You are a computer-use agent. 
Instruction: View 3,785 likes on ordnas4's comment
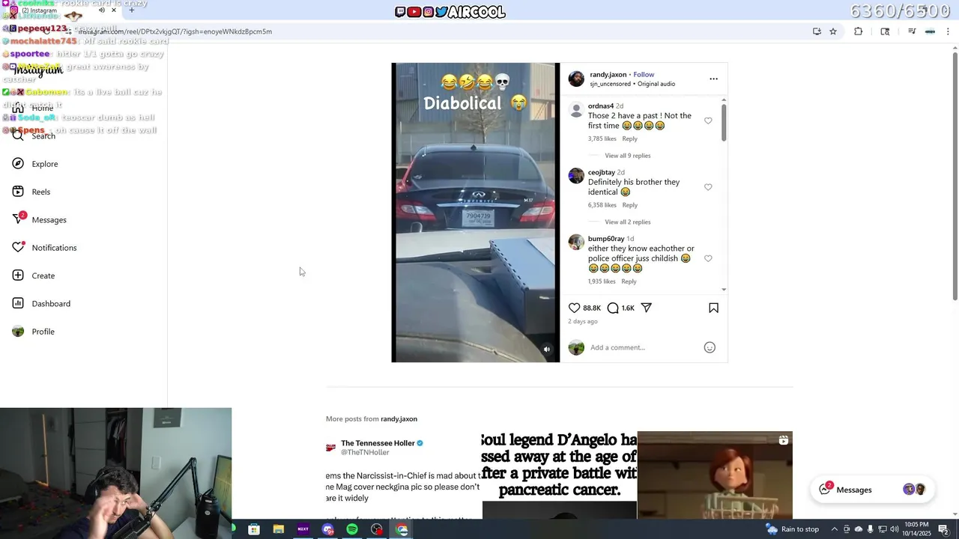[x=602, y=138]
